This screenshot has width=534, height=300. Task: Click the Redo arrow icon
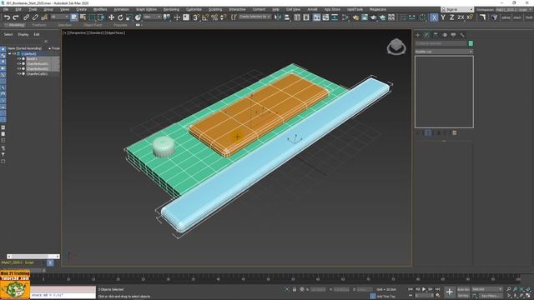pyautogui.click(x=16, y=17)
